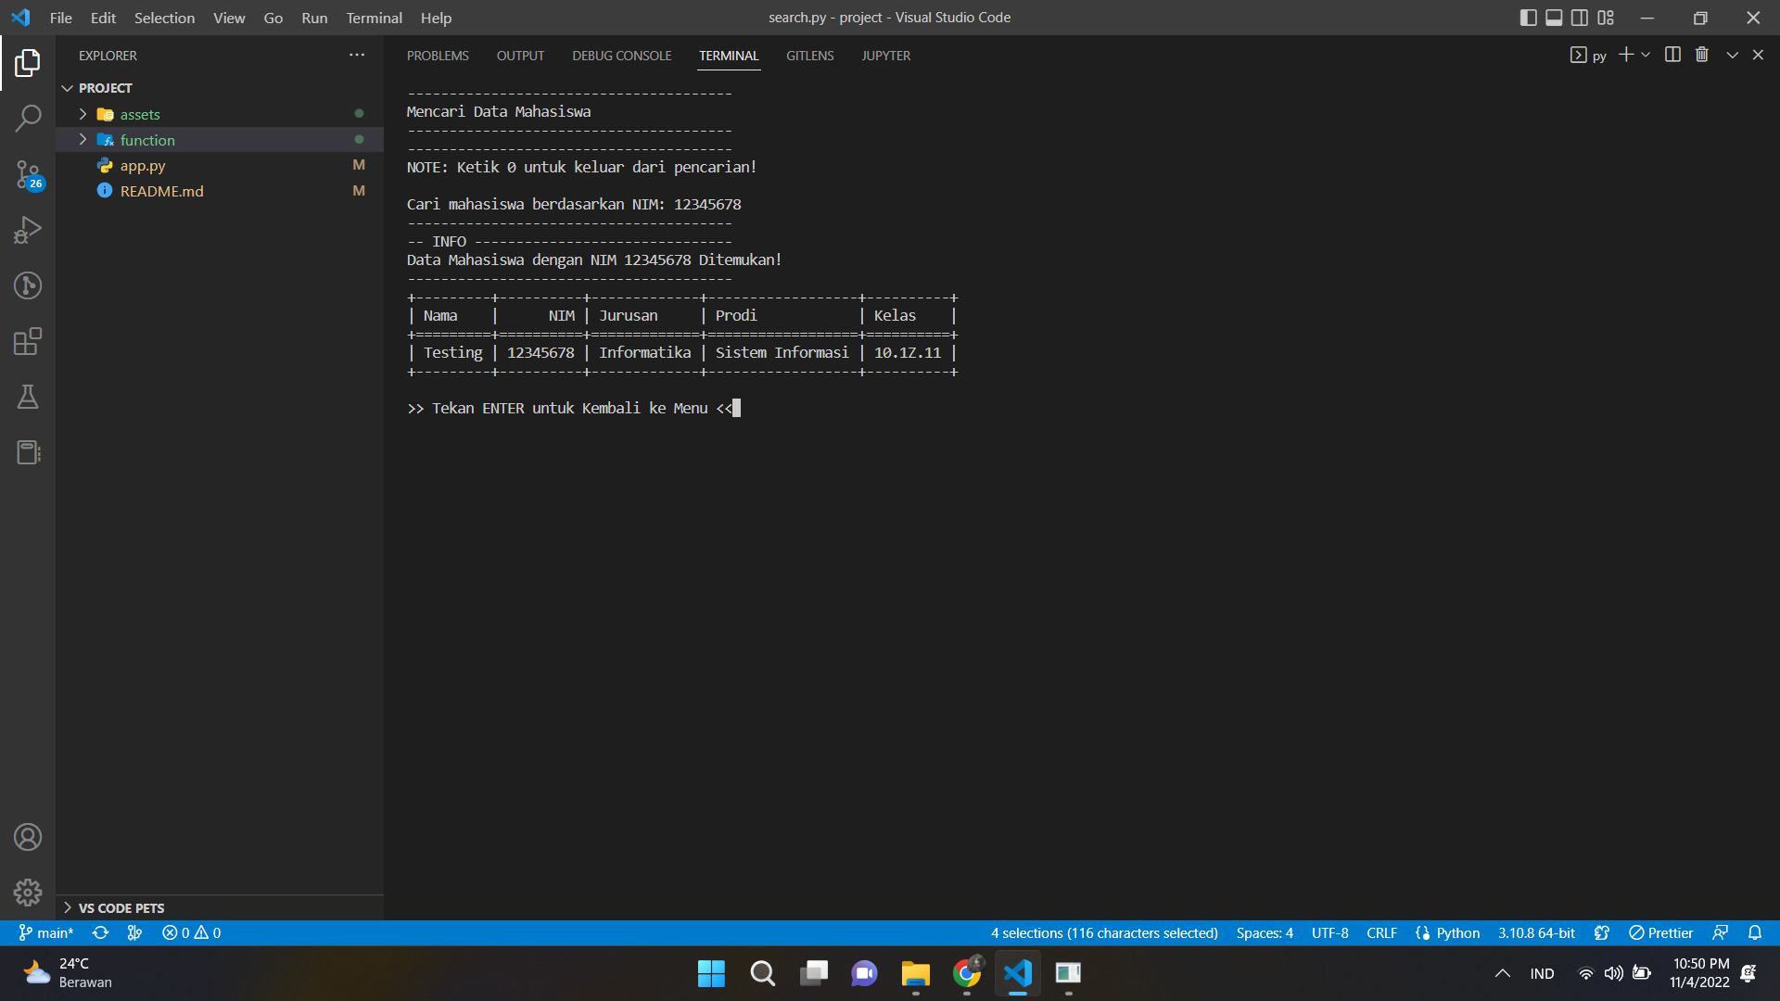This screenshot has width=1780, height=1001.
Task: Kill terminal with trash icon
Action: tap(1702, 55)
